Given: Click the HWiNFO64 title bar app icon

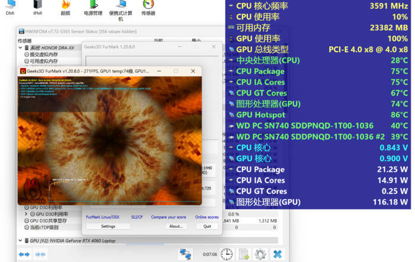Looking at the screenshot, I should 21,31.
